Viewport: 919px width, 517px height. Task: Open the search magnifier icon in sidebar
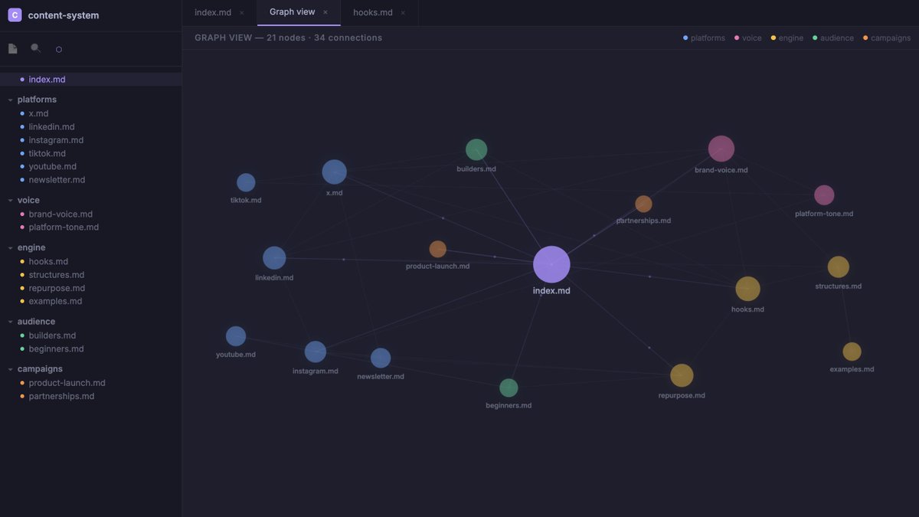[35, 48]
